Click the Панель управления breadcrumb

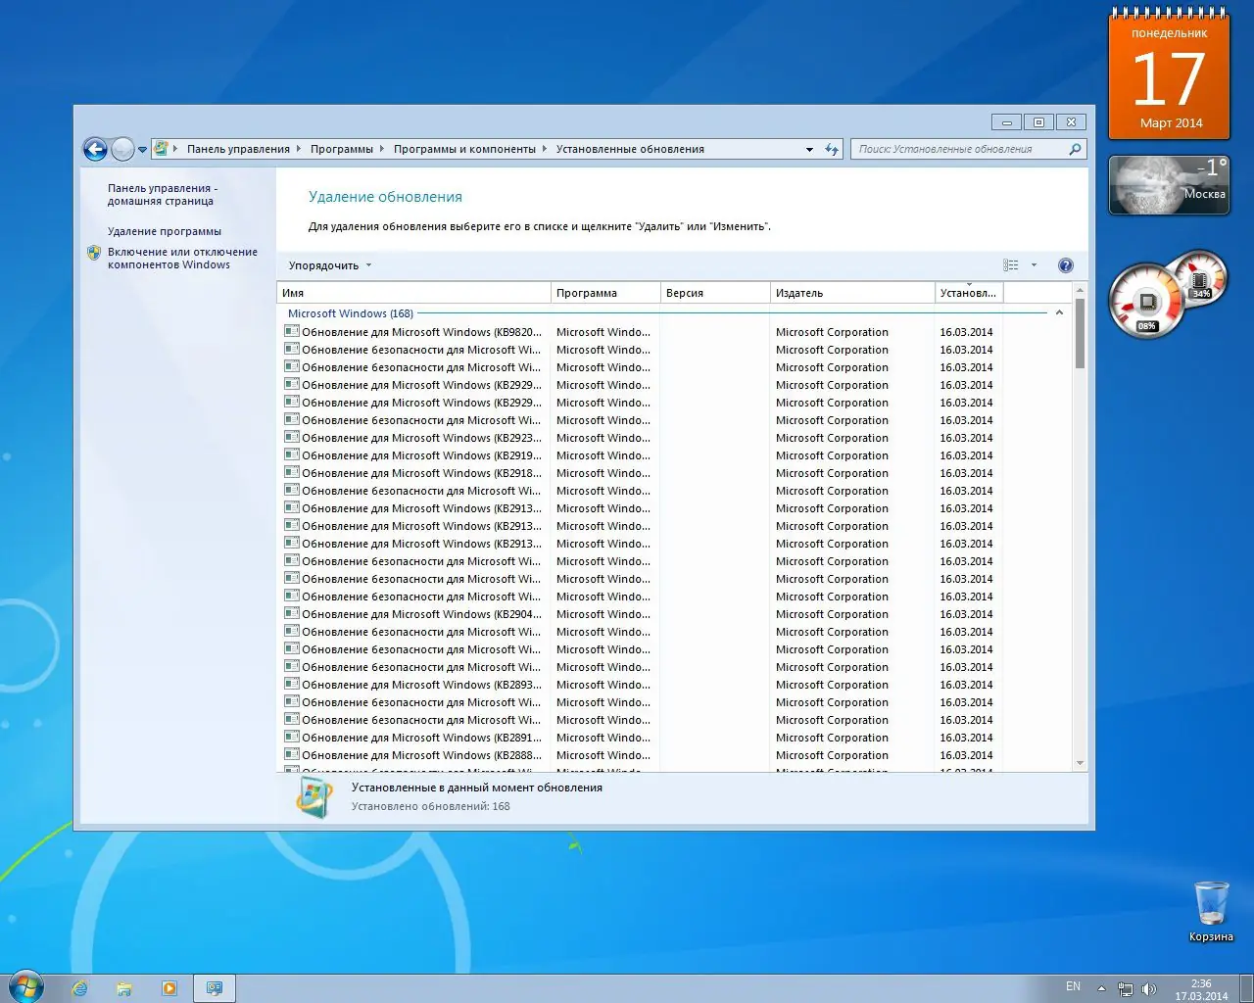pos(238,149)
